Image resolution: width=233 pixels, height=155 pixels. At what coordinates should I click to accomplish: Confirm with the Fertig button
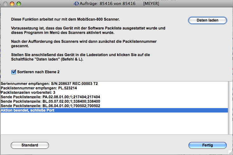pyautogui.click(x=207, y=145)
